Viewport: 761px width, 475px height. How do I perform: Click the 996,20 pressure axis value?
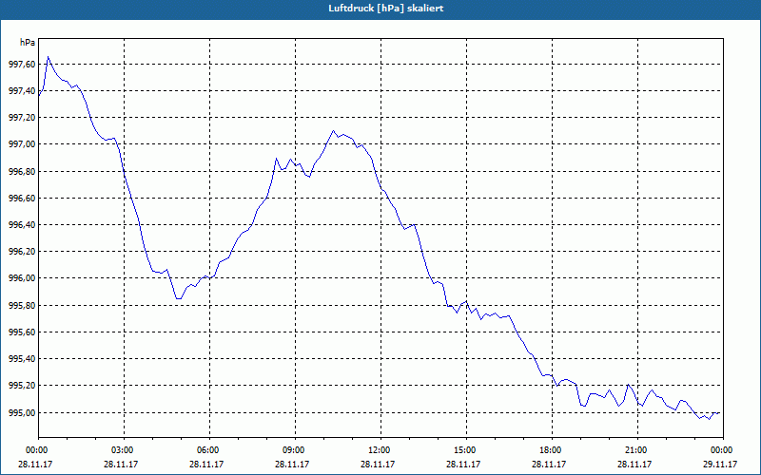tap(22, 252)
